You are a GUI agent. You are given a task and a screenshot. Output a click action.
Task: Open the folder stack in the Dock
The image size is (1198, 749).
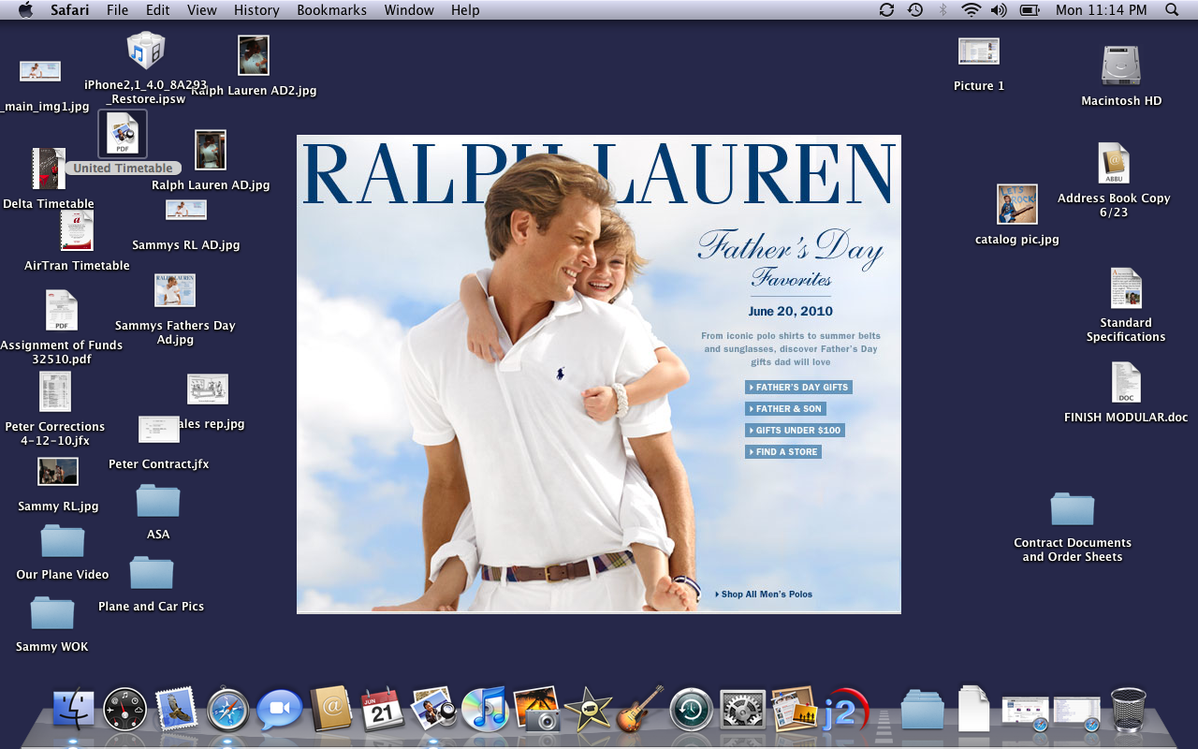pos(923,710)
